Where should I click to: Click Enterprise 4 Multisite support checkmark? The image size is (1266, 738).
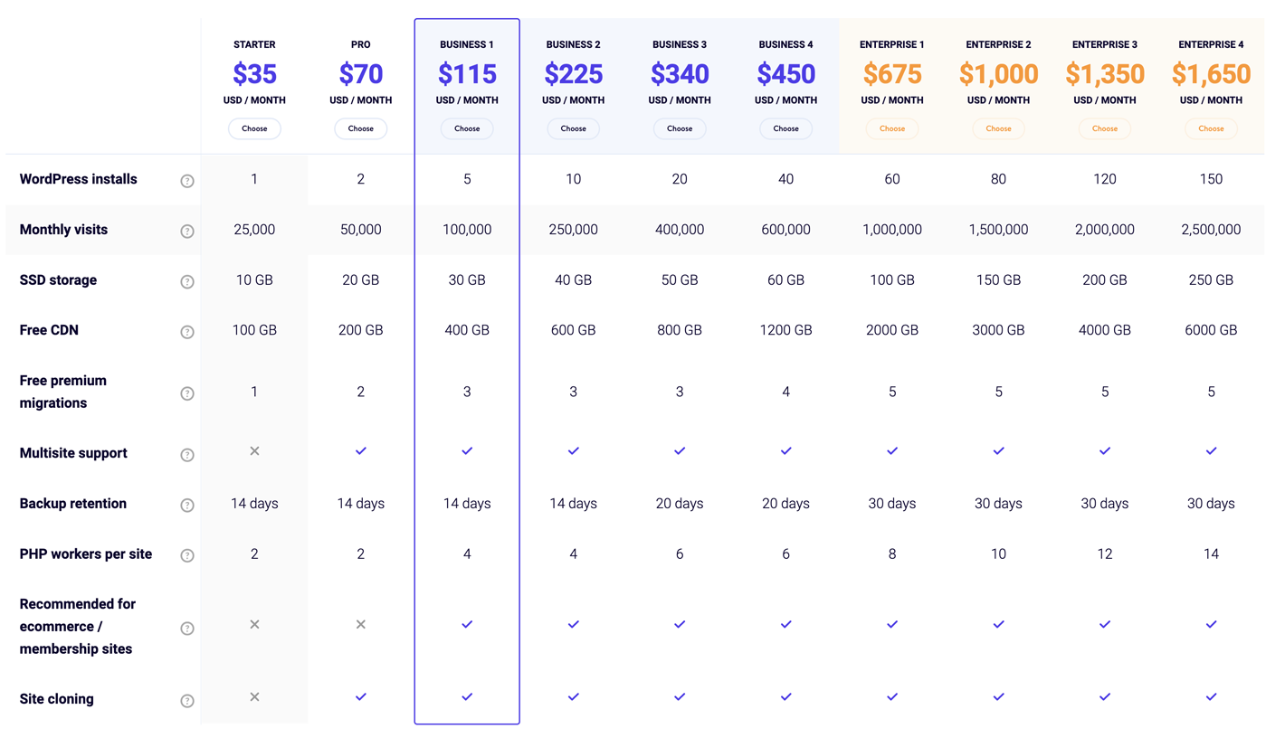1211,450
